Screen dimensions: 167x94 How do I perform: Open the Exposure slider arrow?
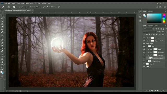click(40, 7)
